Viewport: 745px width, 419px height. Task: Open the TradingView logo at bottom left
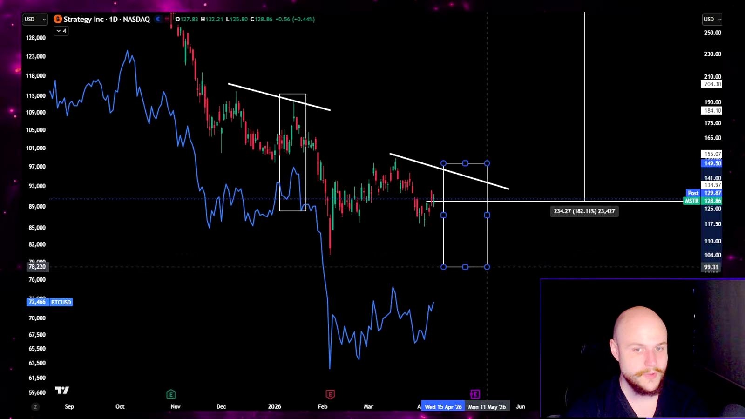click(x=62, y=390)
